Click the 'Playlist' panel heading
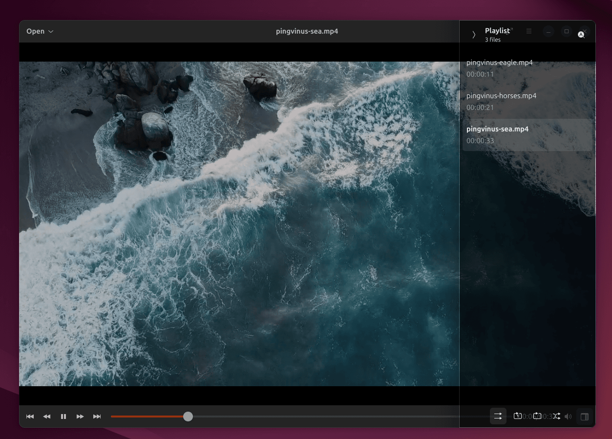 coord(497,31)
